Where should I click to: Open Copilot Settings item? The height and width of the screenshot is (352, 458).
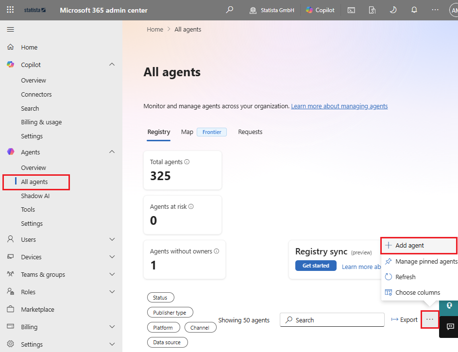pyautogui.click(x=32, y=136)
